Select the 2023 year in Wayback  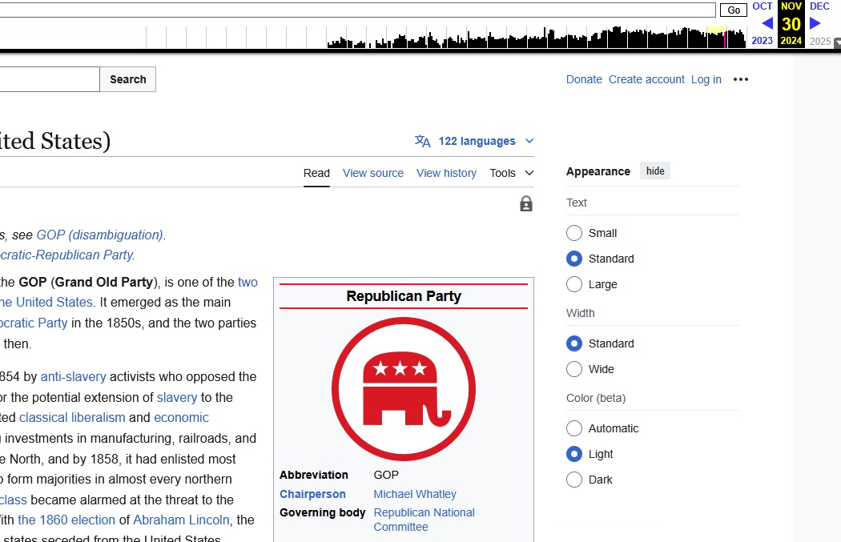(763, 41)
